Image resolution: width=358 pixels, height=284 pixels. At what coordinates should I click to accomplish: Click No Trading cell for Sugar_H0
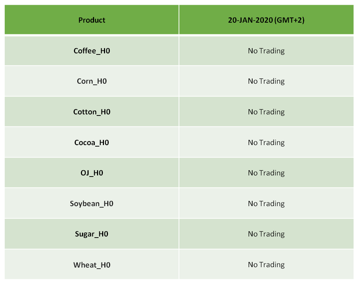(266, 234)
